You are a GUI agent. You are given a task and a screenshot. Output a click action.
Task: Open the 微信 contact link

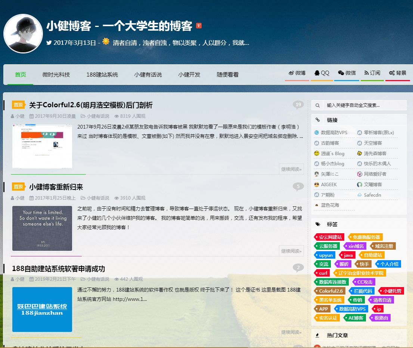pos(347,73)
